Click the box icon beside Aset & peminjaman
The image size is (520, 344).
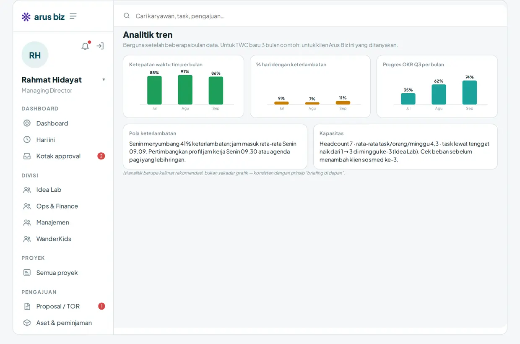pyautogui.click(x=27, y=323)
